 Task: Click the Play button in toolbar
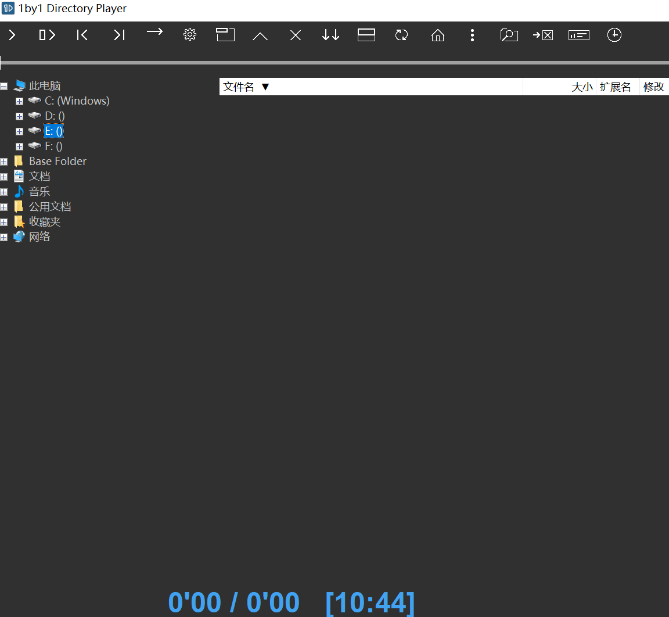[12, 35]
